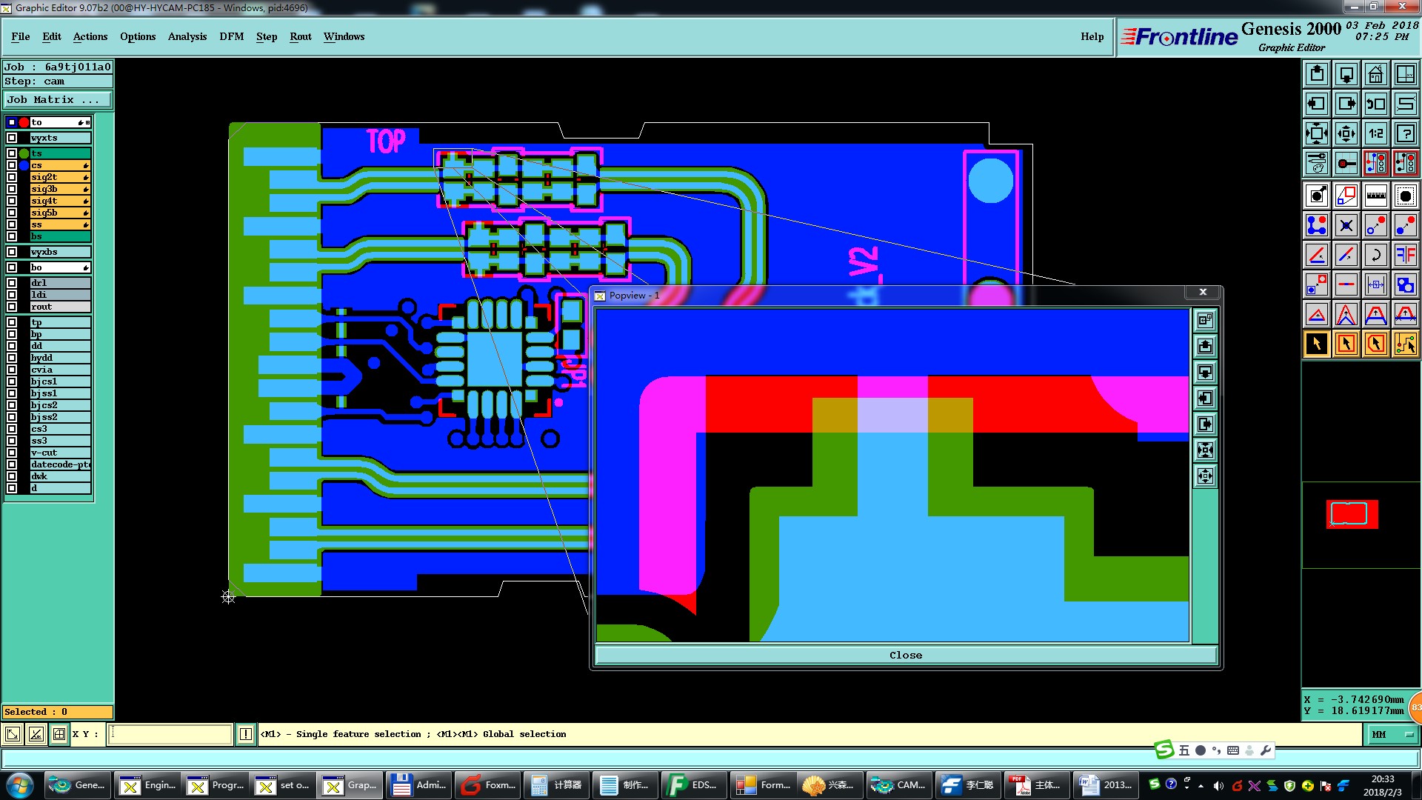Click the X Y coordinate input field
The height and width of the screenshot is (800, 1422).
(170, 734)
